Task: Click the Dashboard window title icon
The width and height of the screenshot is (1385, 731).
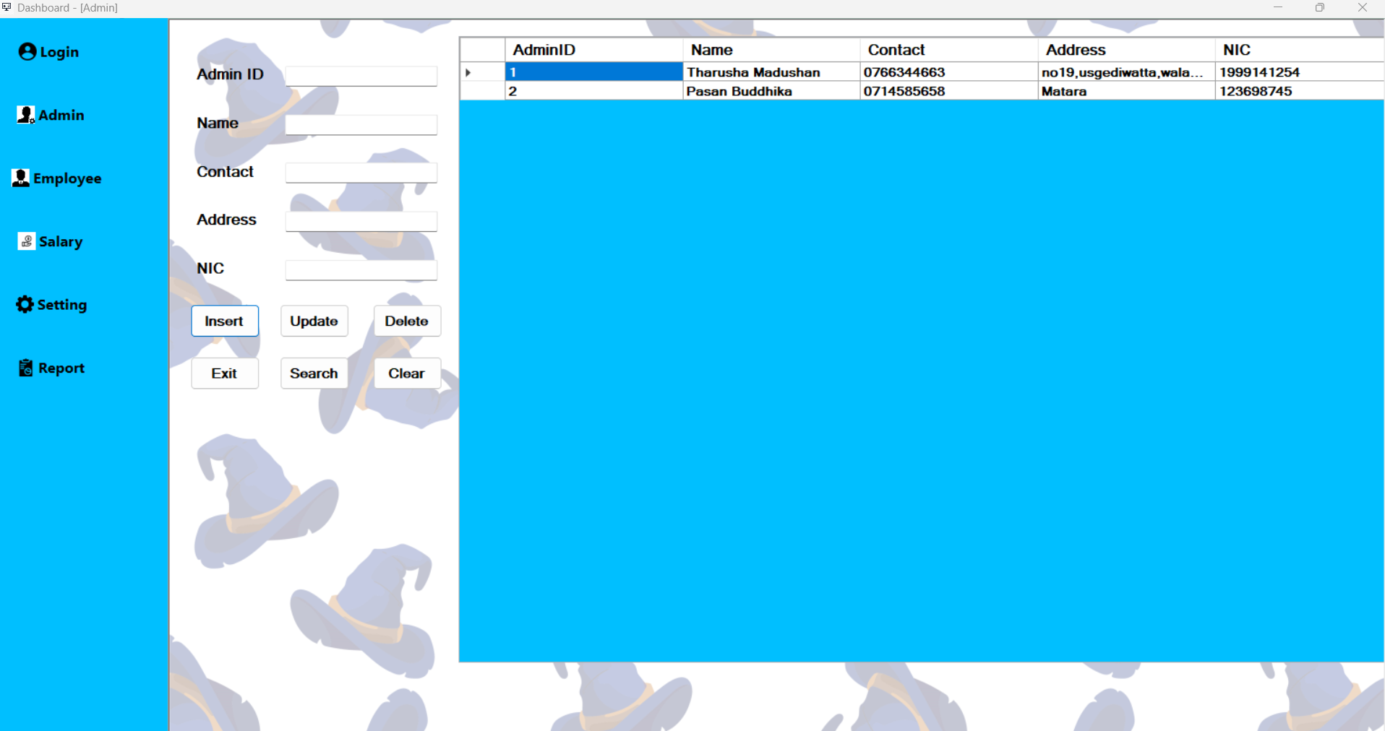Action: [7, 7]
